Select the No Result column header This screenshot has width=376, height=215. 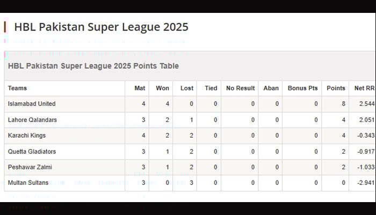(240, 88)
